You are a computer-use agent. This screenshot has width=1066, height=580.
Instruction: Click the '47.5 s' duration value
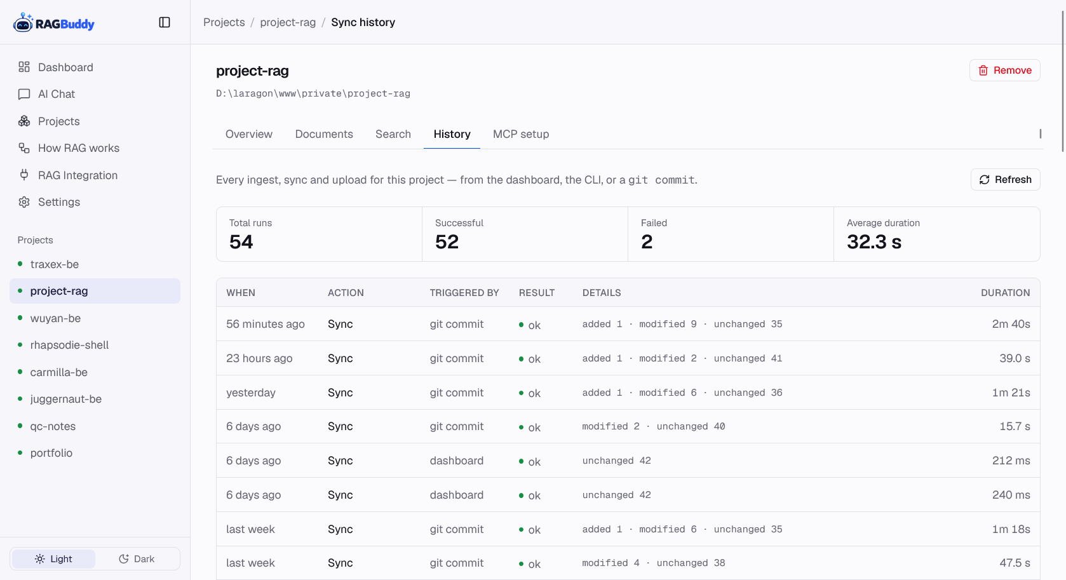pos(1015,563)
